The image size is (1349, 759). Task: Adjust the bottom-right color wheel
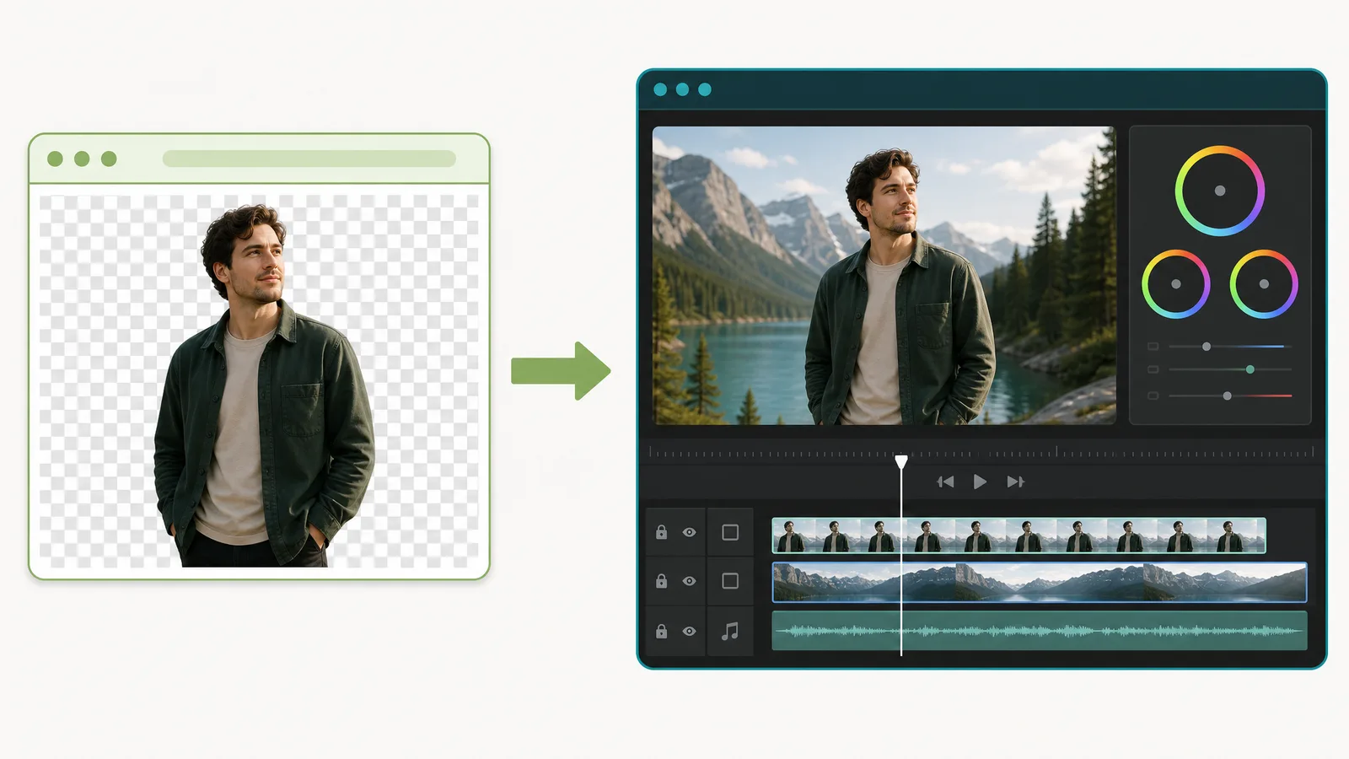coord(1264,284)
